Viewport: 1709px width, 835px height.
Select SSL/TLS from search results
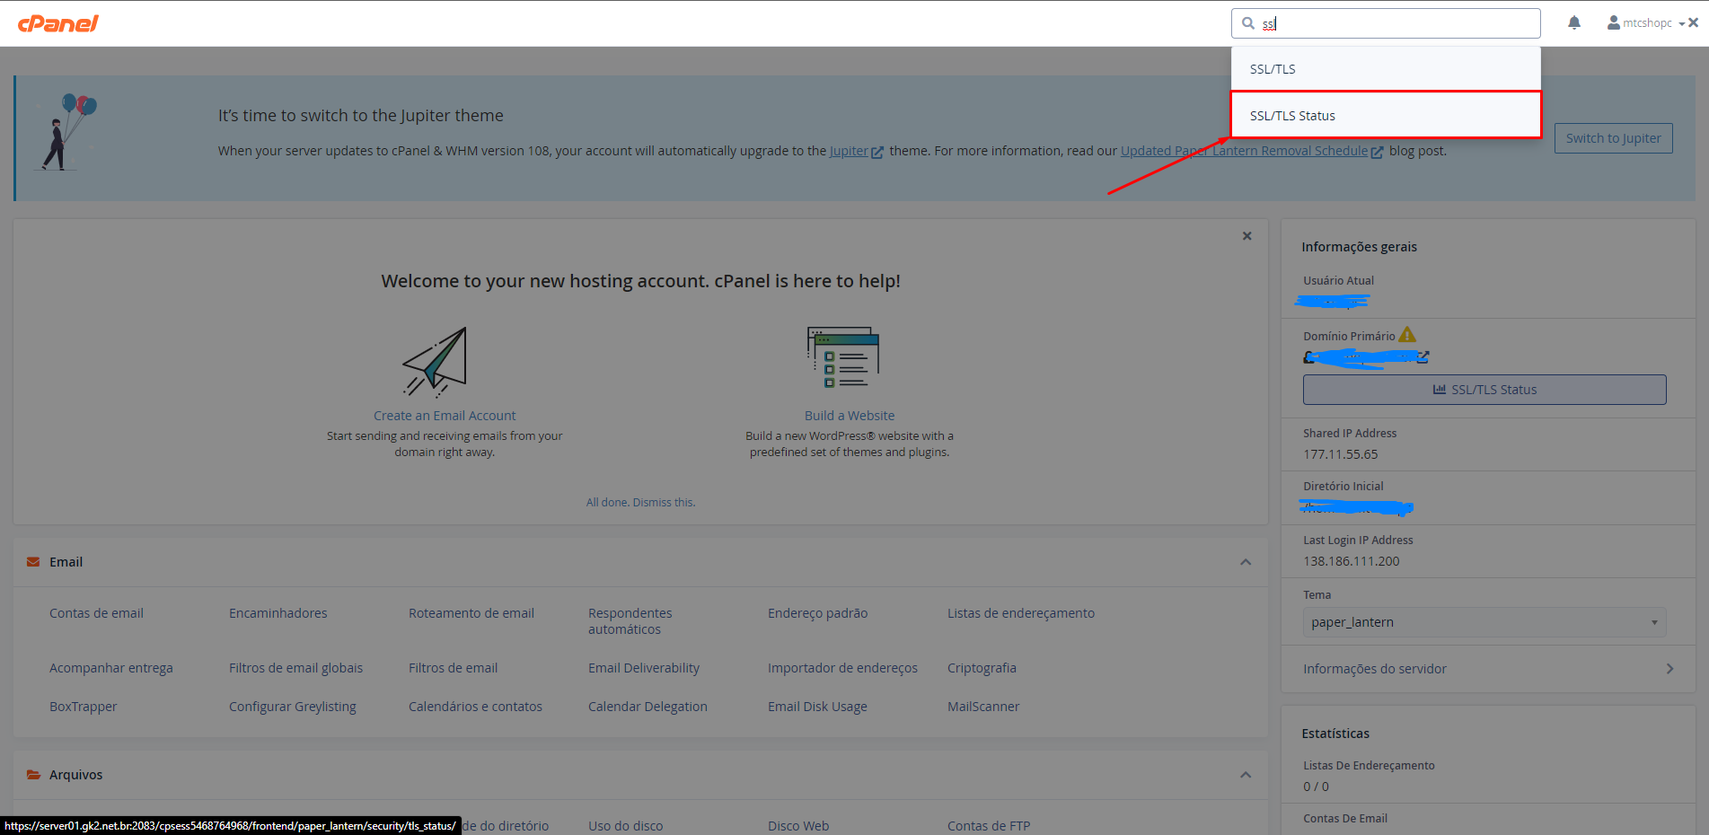(x=1386, y=69)
